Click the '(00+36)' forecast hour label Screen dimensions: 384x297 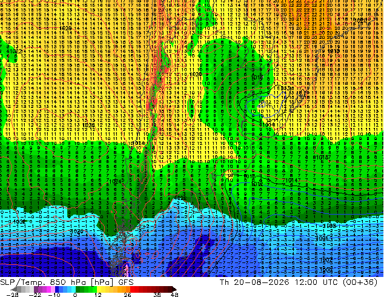point(360,282)
